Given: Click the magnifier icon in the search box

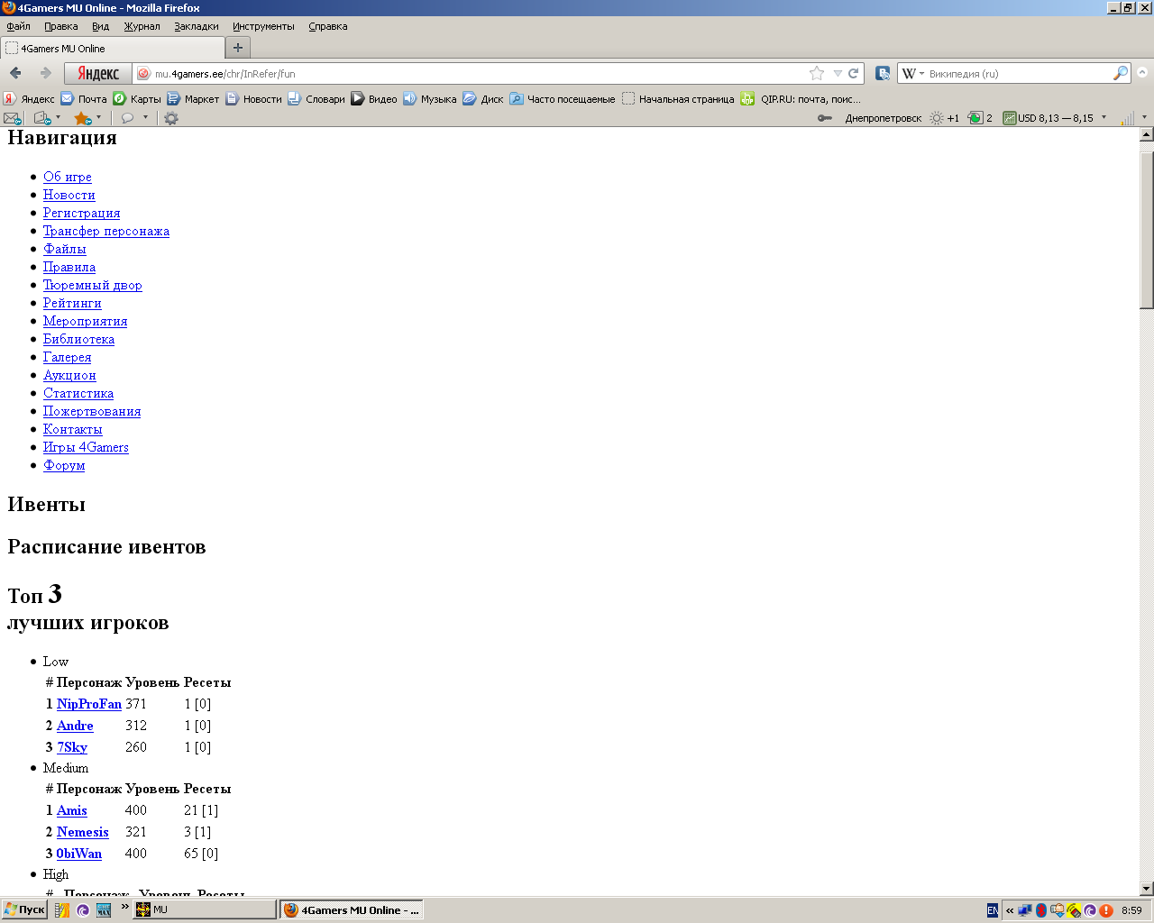Looking at the screenshot, I should [1120, 73].
